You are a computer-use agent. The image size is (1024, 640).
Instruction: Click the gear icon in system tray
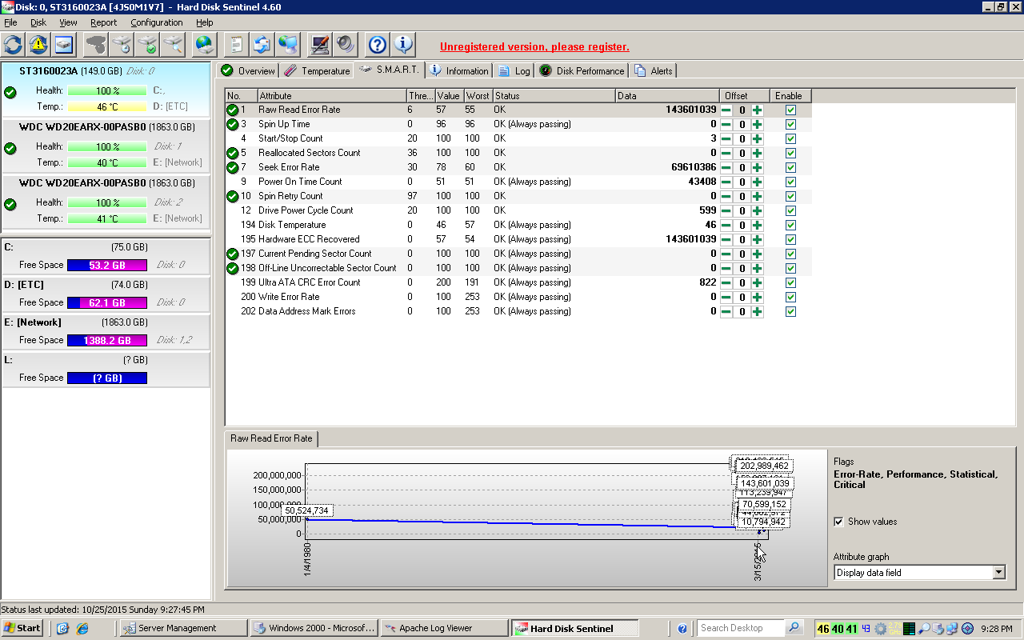pos(881,628)
